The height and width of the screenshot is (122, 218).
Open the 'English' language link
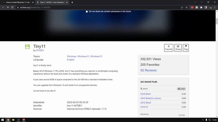point(71,60)
